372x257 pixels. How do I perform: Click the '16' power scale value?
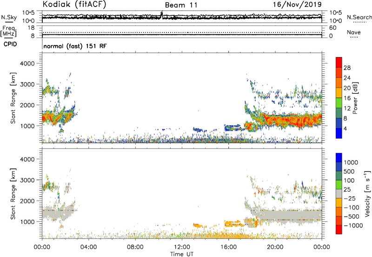[x=347, y=98]
